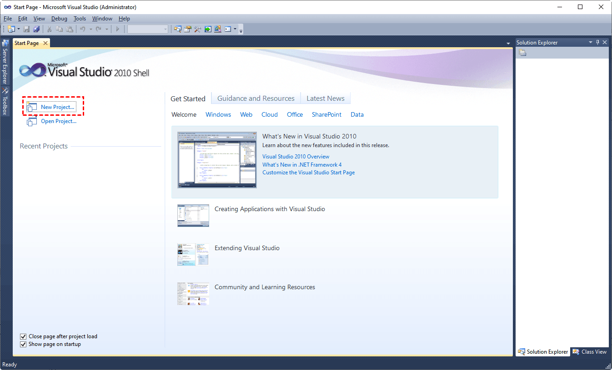
Task: Click the What's New in Visual Studio 2010 screenshot
Action: click(217, 160)
